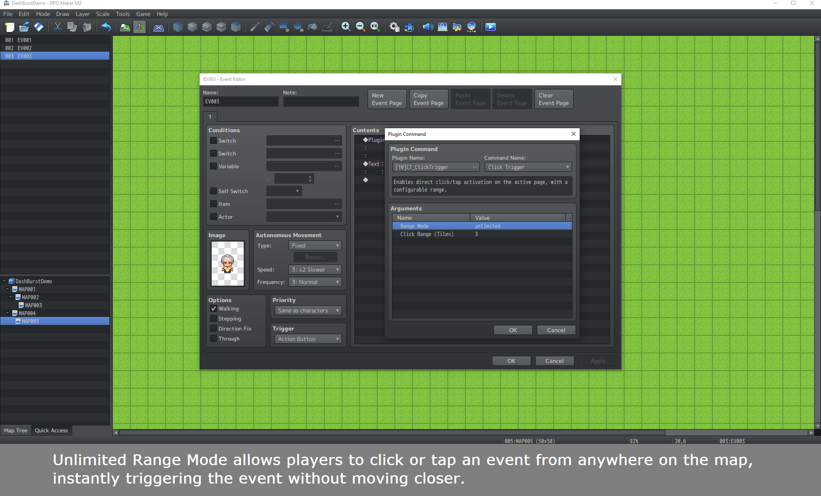Viewport: 821px width, 496px height.
Task: Click the Playtest play icon
Action: pos(491,27)
